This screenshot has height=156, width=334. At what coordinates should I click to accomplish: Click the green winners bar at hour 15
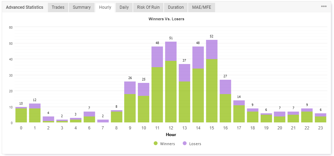point(212,91)
